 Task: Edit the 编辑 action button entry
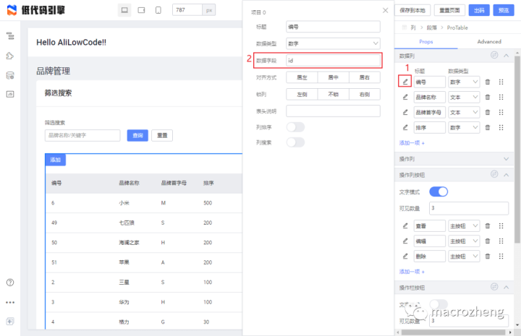(405, 241)
